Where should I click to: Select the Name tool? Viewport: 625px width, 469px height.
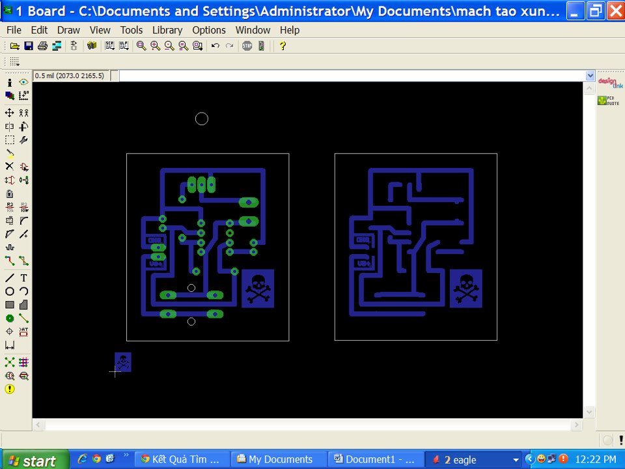pos(10,207)
